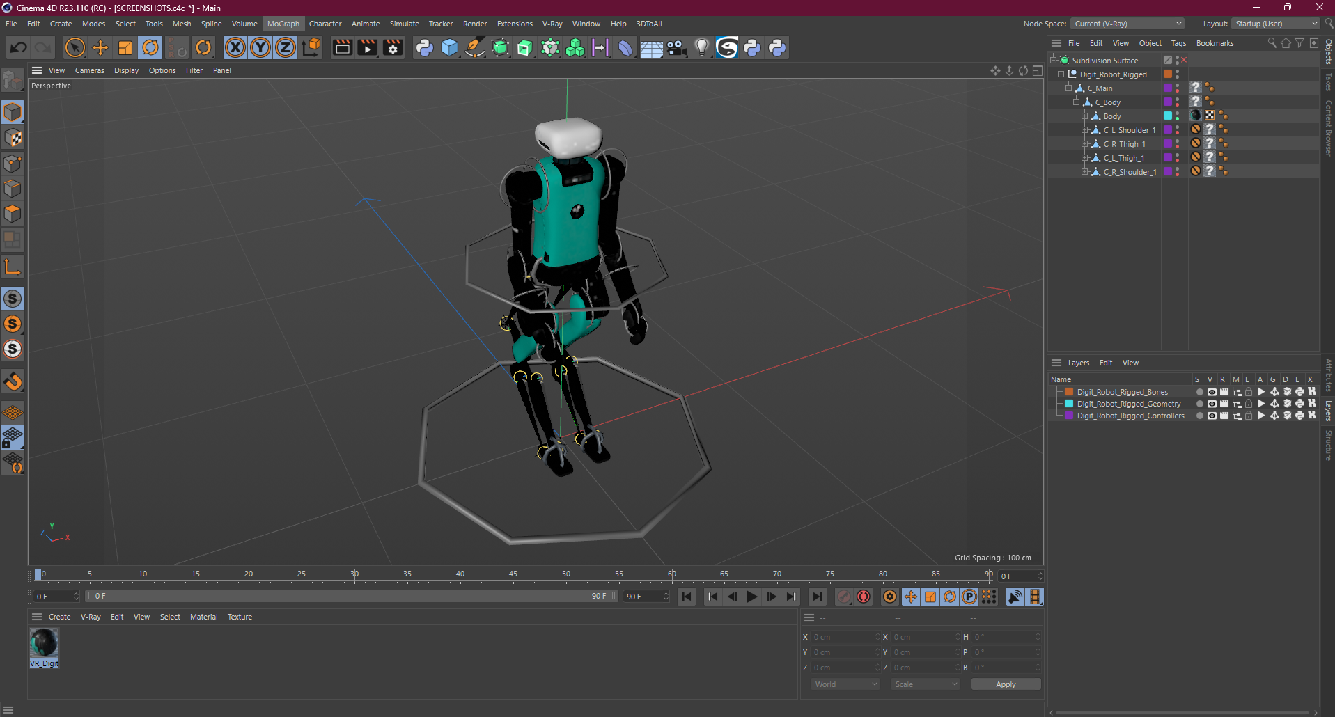Open the MoGraph menu
Viewport: 1335px width, 717px height.
click(283, 24)
